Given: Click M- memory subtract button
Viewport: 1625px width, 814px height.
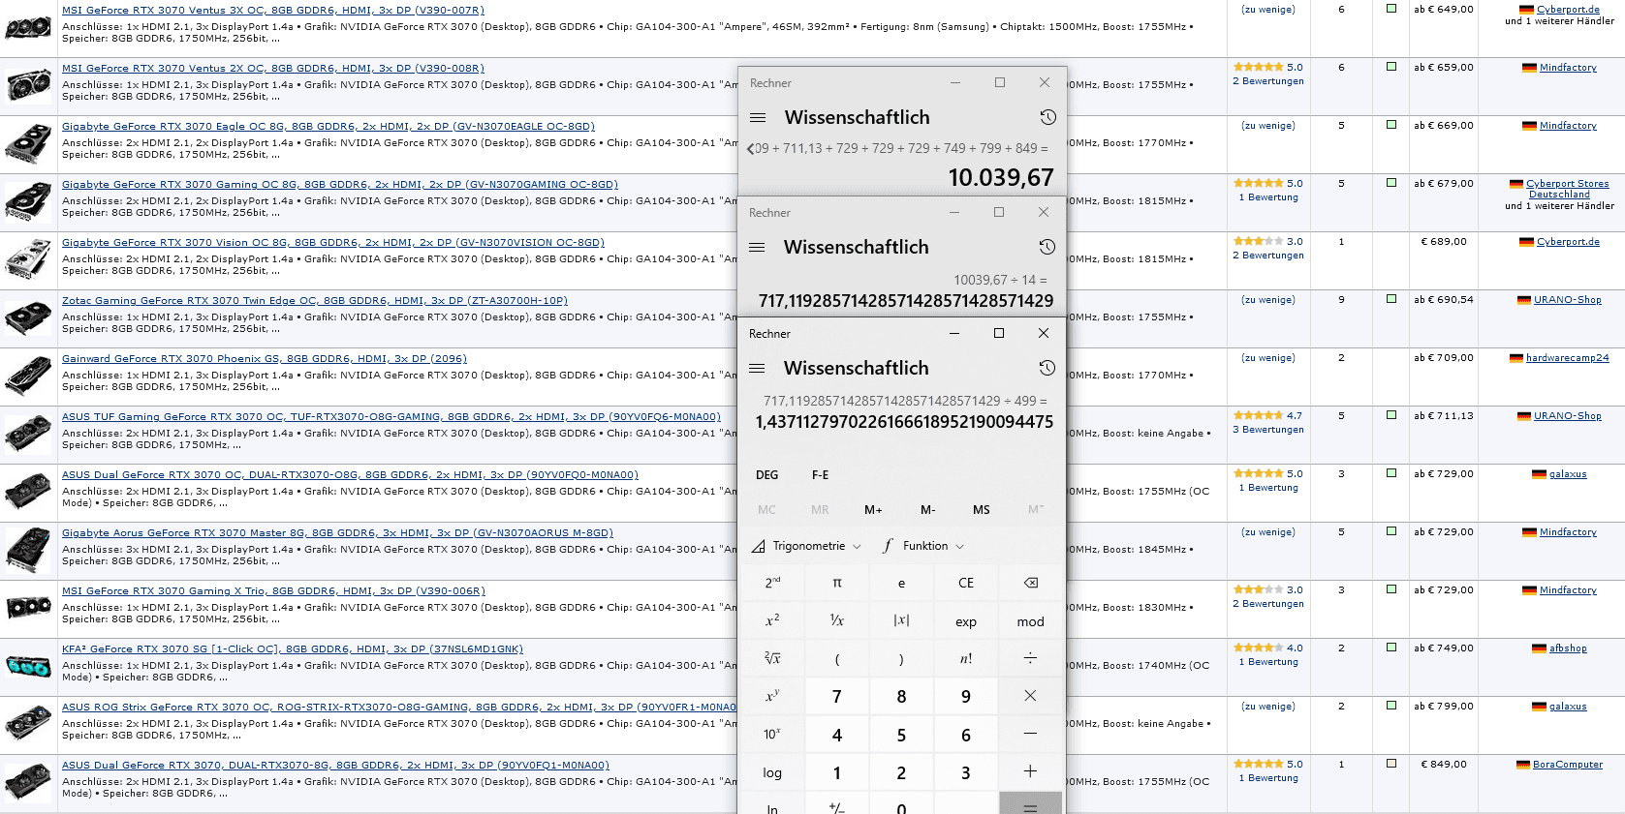Looking at the screenshot, I should (927, 510).
